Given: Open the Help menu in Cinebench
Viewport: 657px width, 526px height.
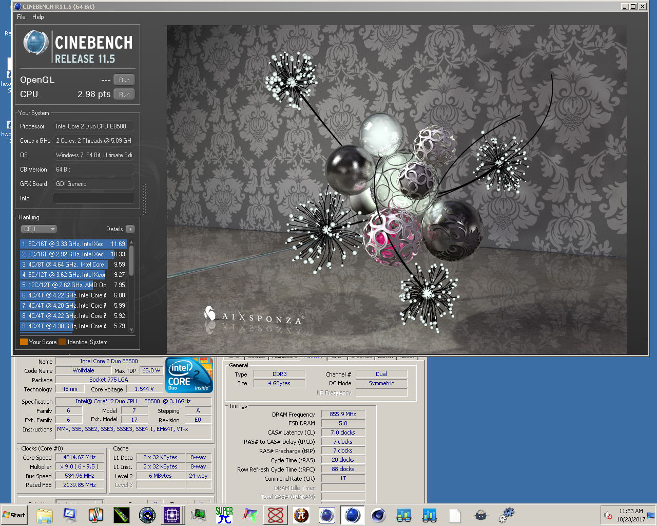Looking at the screenshot, I should [x=38, y=17].
